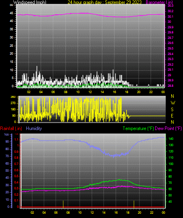Click the 'W' compass direction label
This screenshot has height=218, width=183.
[173, 103]
